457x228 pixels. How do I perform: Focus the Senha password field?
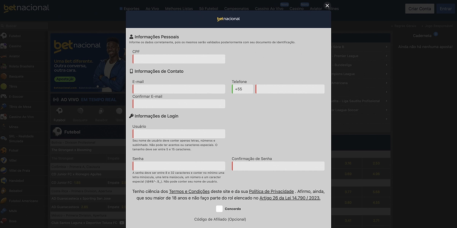179,166
